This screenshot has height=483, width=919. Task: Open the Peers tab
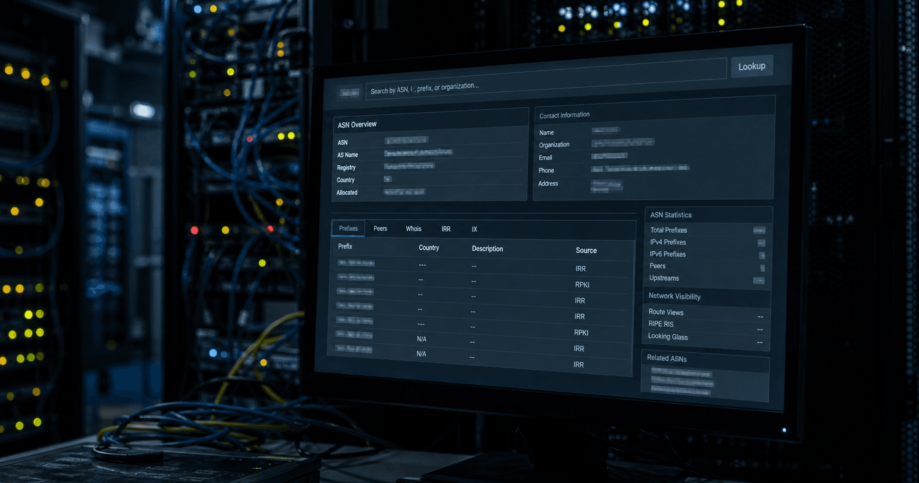pyautogui.click(x=380, y=228)
